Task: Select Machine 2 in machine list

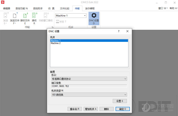Action: (89, 43)
